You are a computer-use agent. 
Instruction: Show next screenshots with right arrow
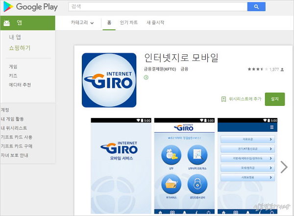[284, 167]
